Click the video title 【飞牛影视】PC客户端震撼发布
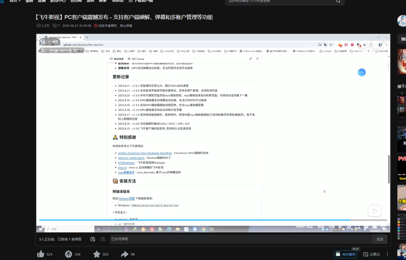 point(124,17)
